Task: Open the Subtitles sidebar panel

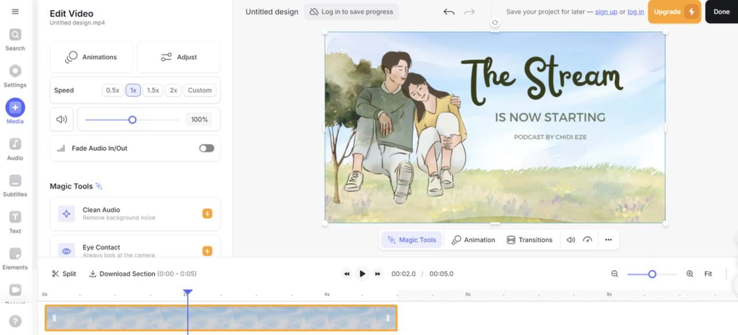Action: click(x=15, y=186)
